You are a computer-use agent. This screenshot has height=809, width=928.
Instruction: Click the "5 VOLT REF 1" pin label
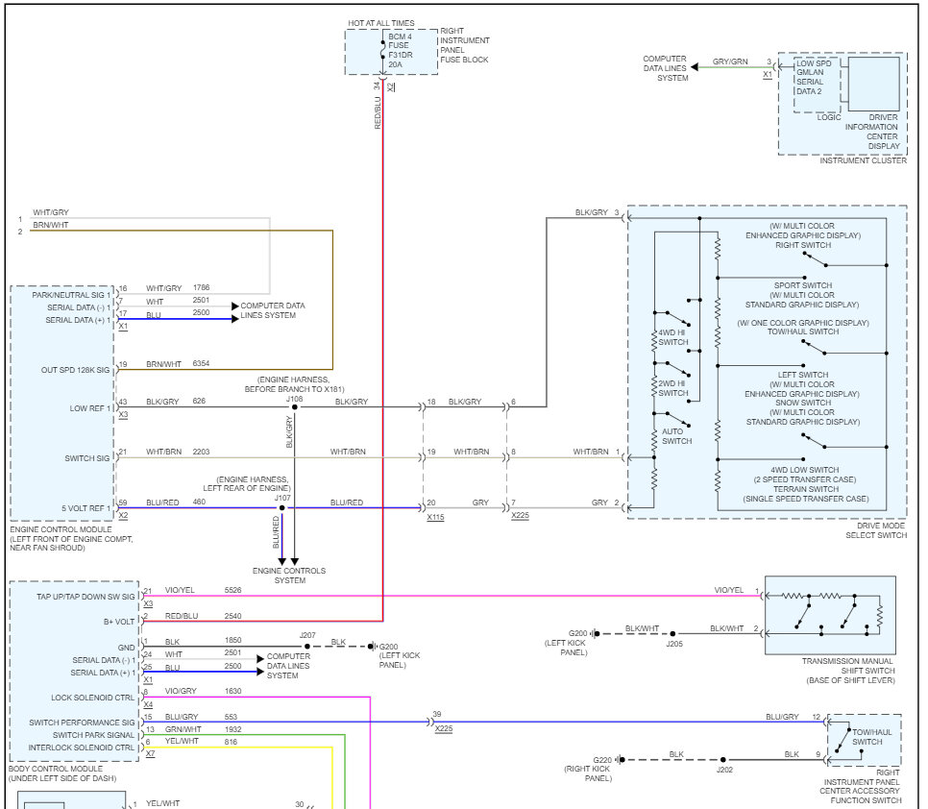85,508
